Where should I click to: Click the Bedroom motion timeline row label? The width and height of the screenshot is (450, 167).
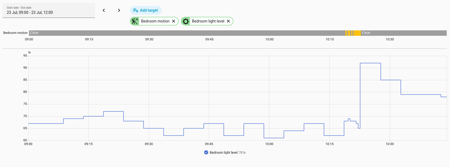(x=15, y=33)
